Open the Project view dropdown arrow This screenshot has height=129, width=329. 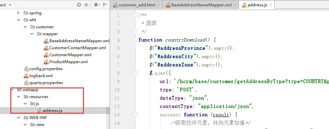pyautogui.click(x=10, y=5)
